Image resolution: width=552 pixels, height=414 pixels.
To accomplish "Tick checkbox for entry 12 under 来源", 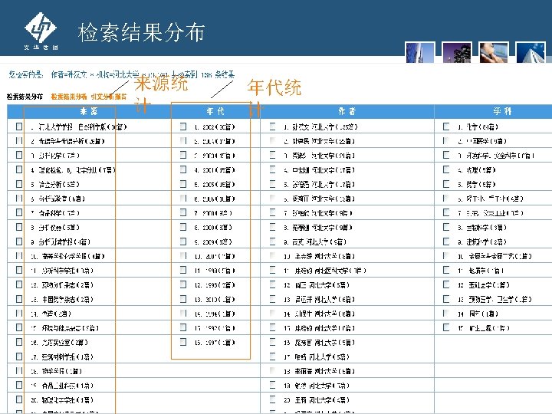I will (x=19, y=284).
